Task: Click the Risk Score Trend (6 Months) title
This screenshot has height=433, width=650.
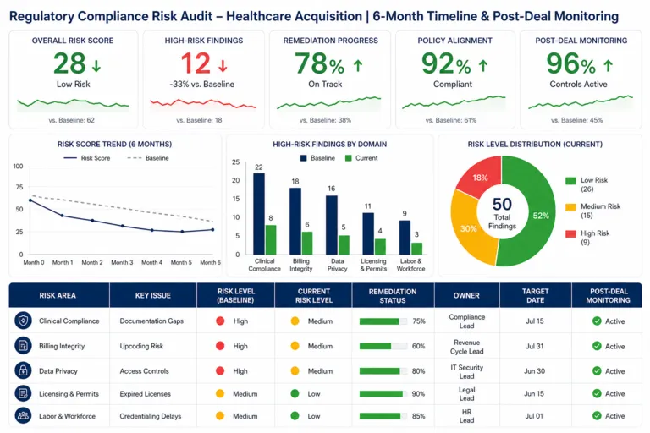Action: [114, 145]
